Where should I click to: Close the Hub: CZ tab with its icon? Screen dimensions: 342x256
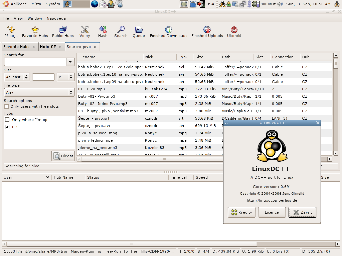coord(60,47)
